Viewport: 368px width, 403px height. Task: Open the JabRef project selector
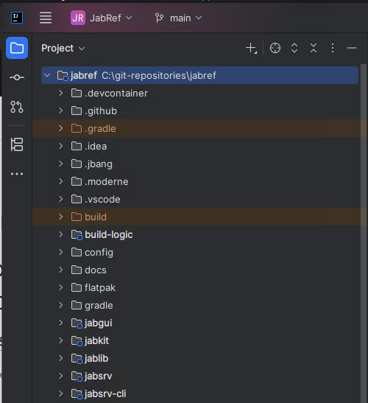coord(101,18)
